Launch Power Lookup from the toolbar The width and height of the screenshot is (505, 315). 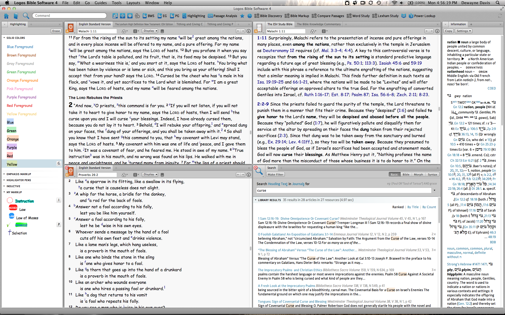pyautogui.click(x=422, y=16)
